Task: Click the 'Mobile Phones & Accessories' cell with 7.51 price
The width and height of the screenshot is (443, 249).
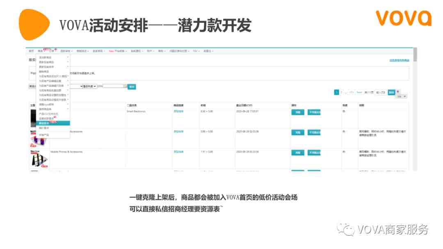Action: click(66, 152)
